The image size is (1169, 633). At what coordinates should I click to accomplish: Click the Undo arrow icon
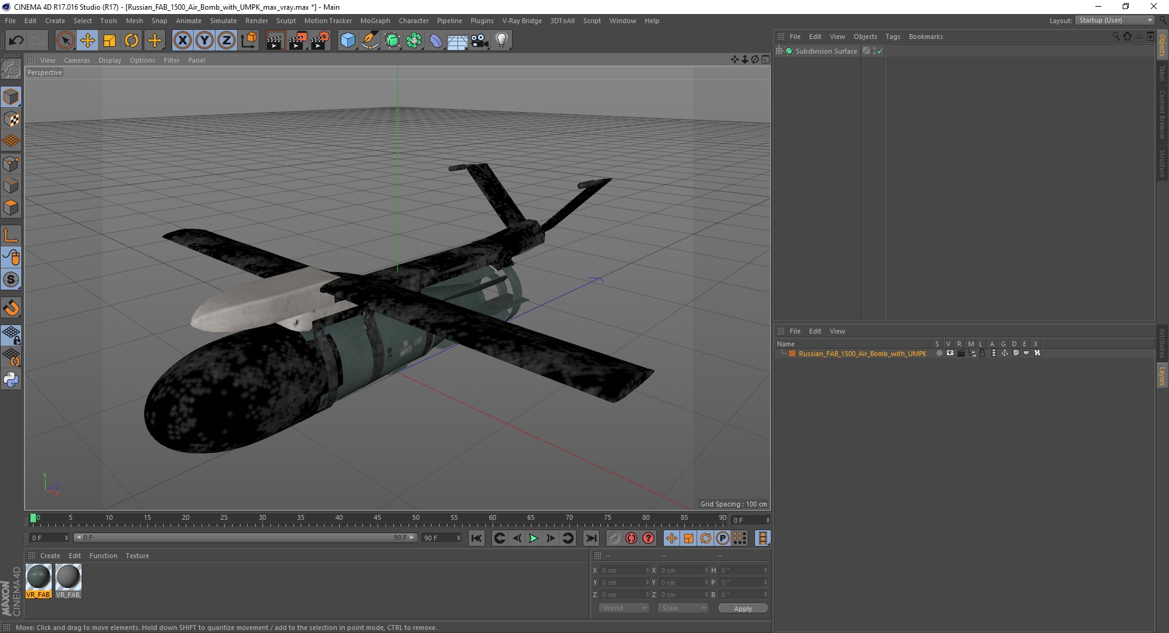(x=16, y=41)
